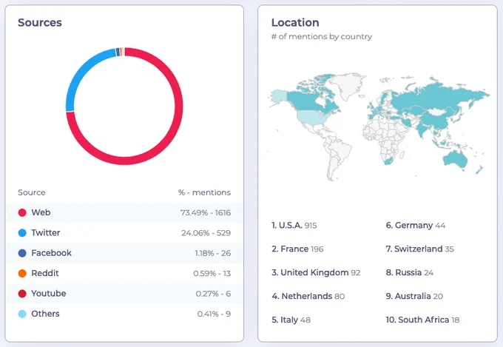Click the blue Twitter legend dot

tap(22, 233)
